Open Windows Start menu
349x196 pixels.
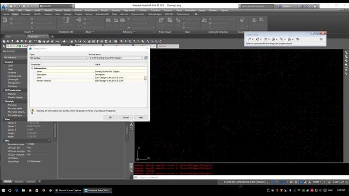tap(3, 191)
